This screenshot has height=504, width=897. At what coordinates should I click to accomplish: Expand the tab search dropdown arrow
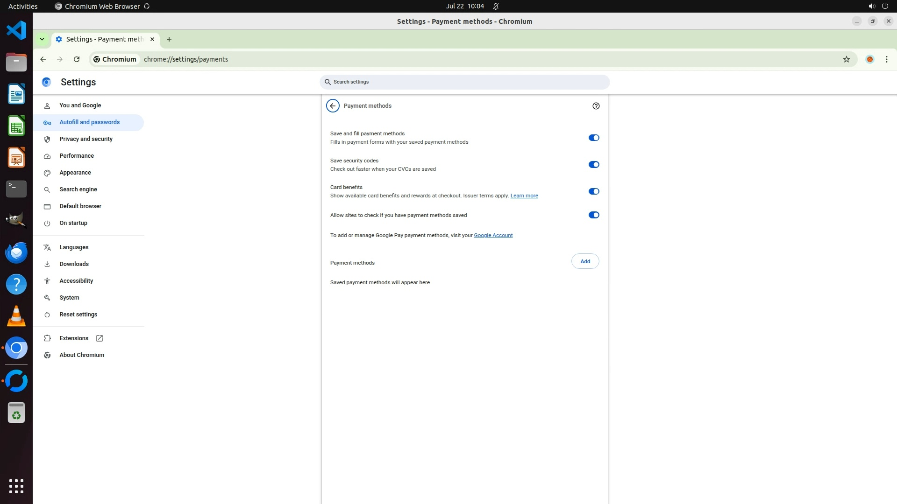(42, 39)
